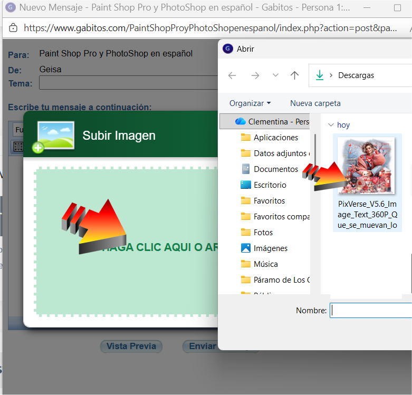Click the Descargas download icon in address bar
Screen dimensions: 412x395
click(319, 75)
